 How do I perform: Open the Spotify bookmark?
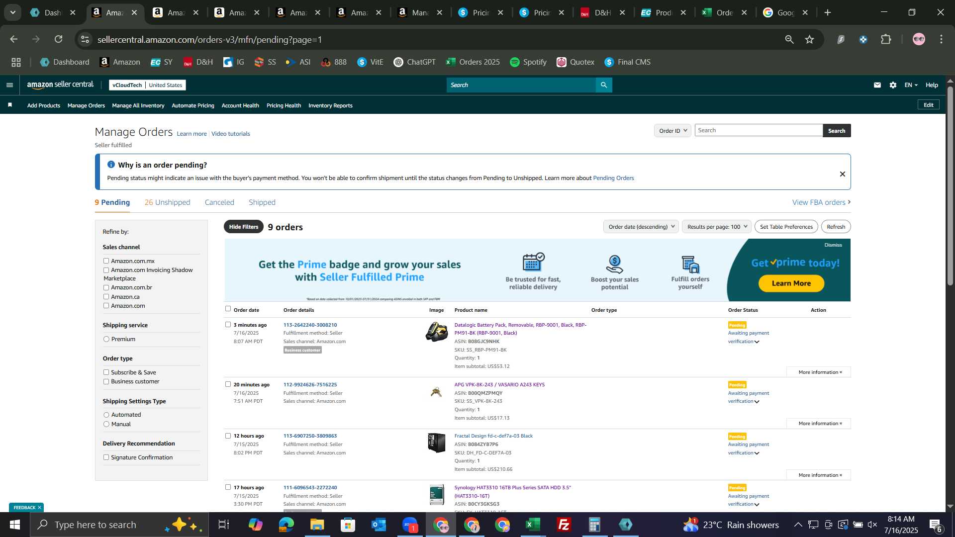pos(528,62)
